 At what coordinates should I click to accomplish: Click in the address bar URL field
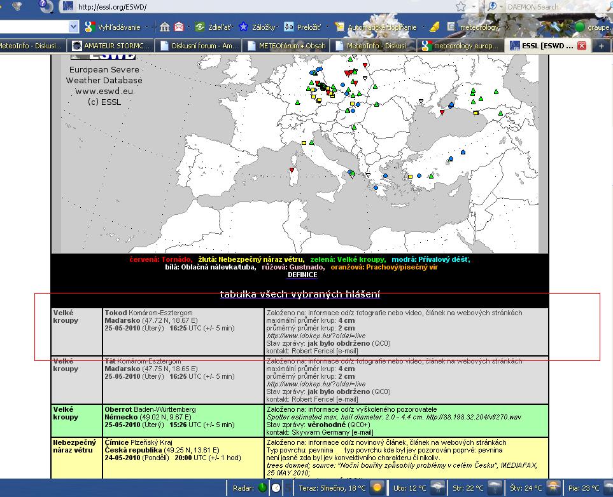coord(264,6)
